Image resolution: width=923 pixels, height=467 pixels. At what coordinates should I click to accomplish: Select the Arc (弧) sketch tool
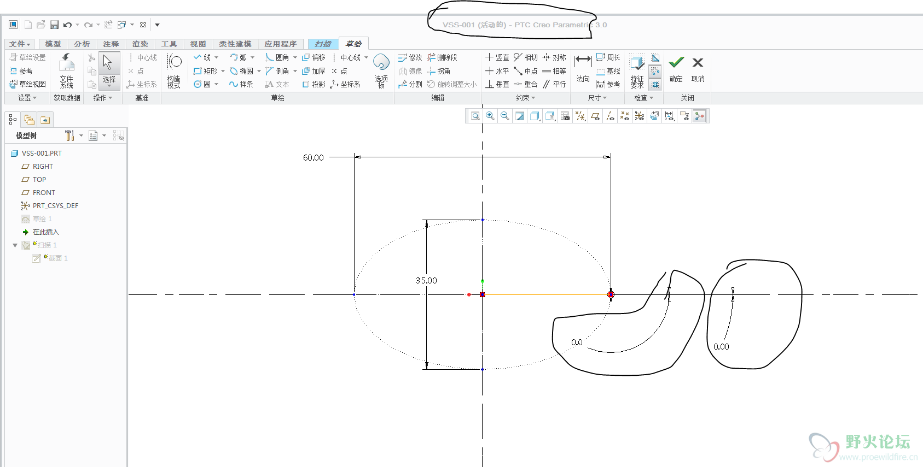238,57
